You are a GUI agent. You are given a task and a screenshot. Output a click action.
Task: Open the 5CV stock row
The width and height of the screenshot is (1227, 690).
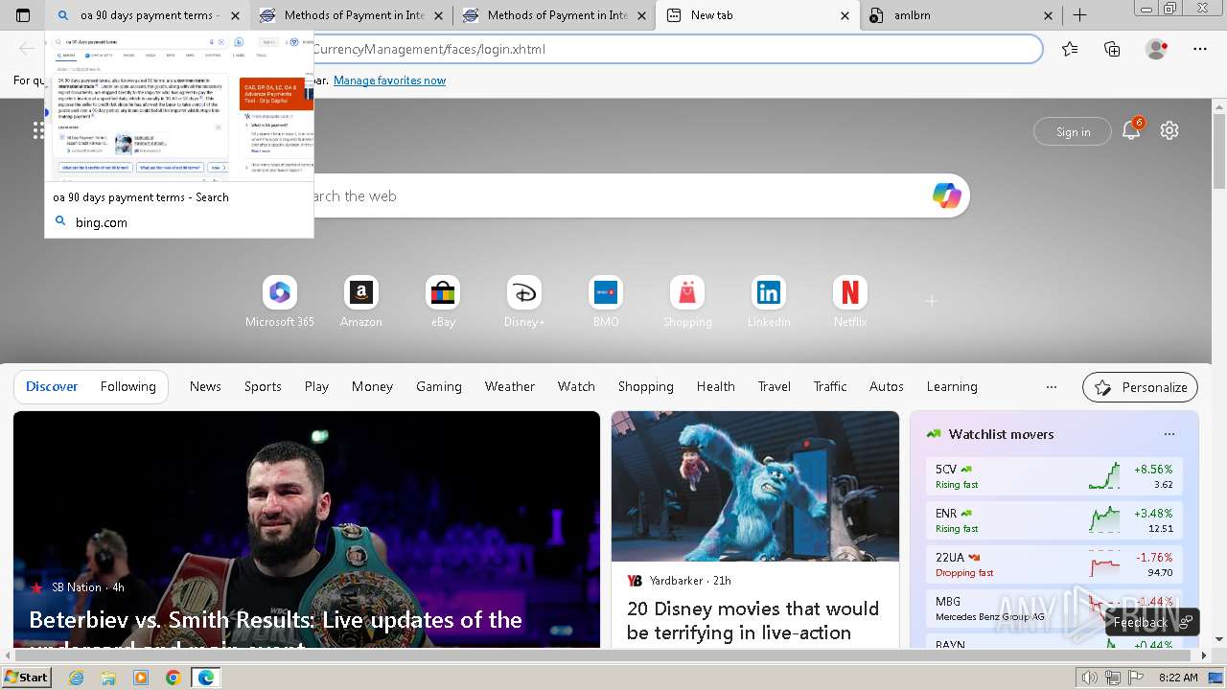(1054, 476)
